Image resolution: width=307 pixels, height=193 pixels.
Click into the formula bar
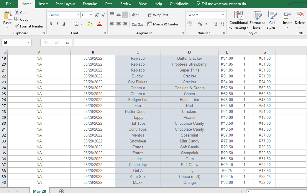[190, 43]
